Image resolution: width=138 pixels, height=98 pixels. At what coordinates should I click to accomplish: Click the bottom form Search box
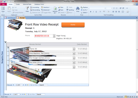[41, 94]
